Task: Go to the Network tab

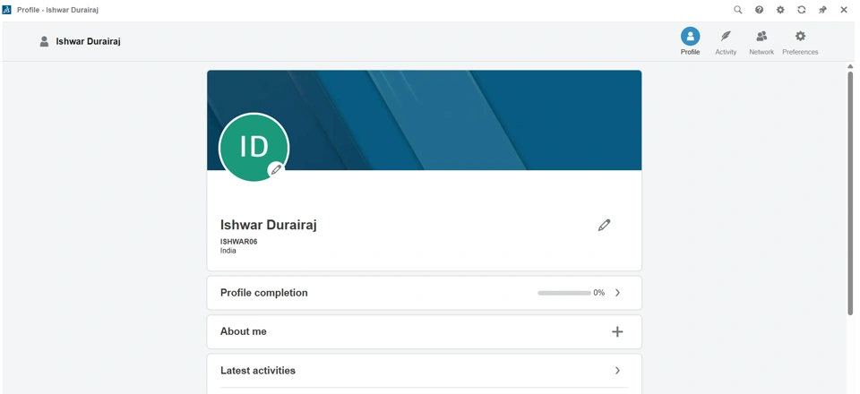Action: coord(761,42)
